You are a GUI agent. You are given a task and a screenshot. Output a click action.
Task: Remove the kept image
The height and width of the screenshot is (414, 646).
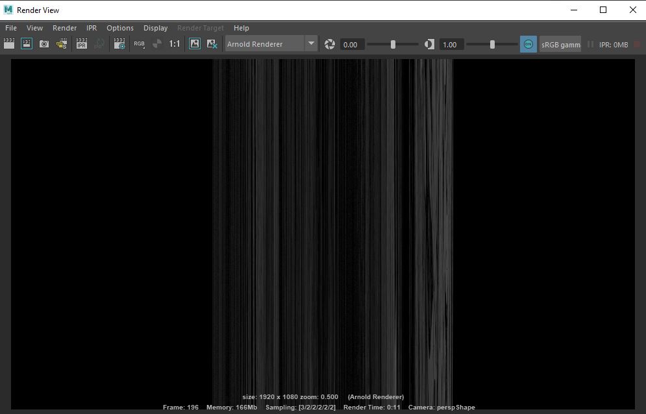(x=212, y=43)
